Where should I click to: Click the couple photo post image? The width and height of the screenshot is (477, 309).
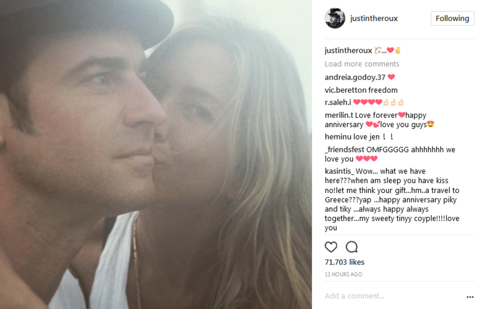(156, 154)
